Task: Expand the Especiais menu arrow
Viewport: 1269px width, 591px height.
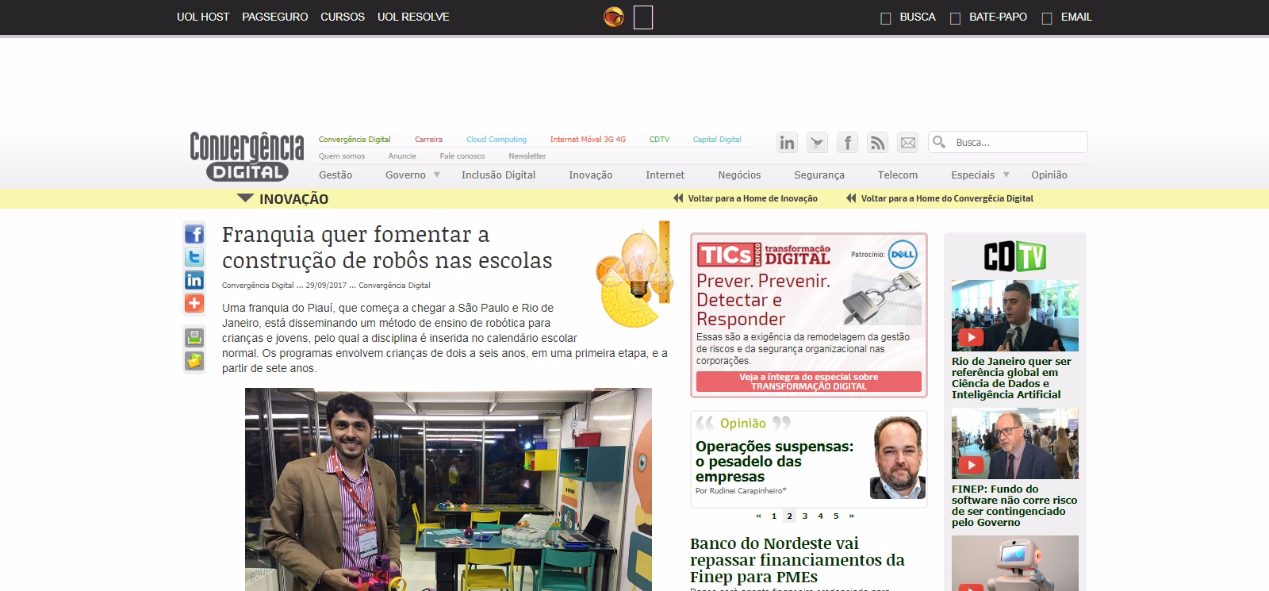Action: pyautogui.click(x=1006, y=175)
